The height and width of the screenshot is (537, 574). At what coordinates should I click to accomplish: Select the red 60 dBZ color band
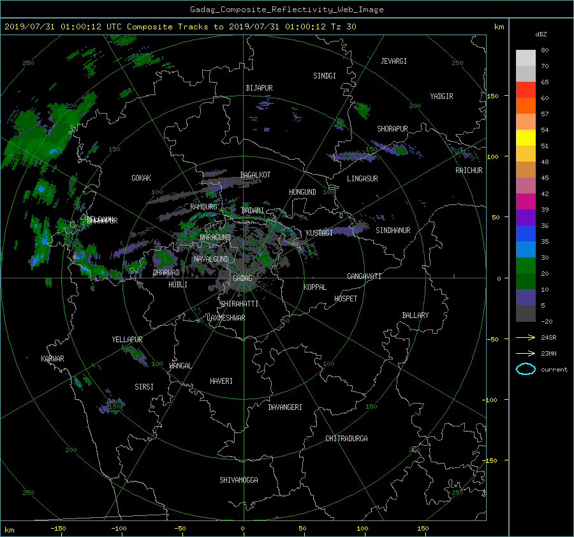[526, 89]
